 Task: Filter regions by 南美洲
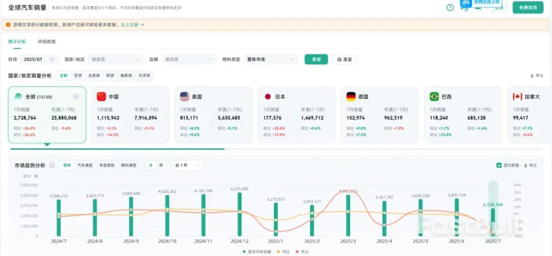[x=126, y=75]
